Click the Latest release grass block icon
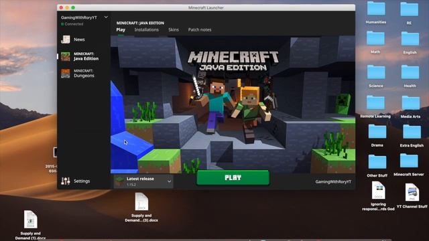 (119, 181)
